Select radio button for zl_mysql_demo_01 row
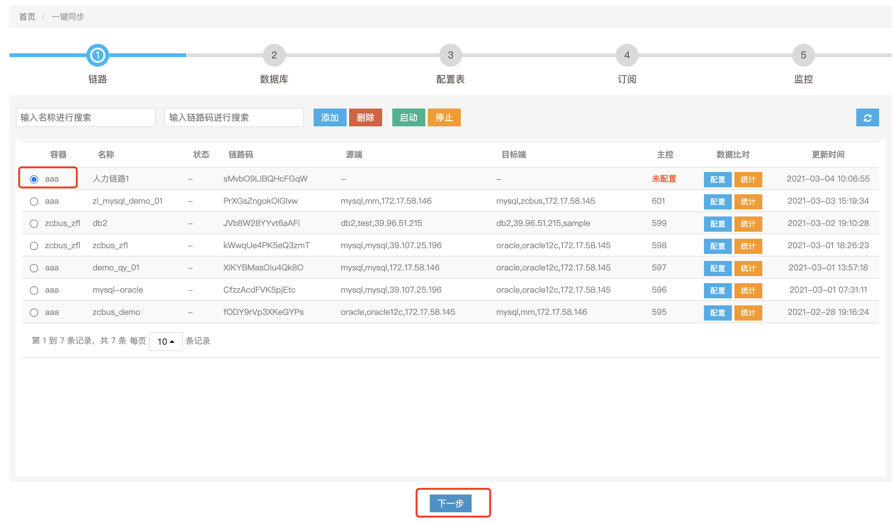The width and height of the screenshot is (895, 525). point(34,202)
